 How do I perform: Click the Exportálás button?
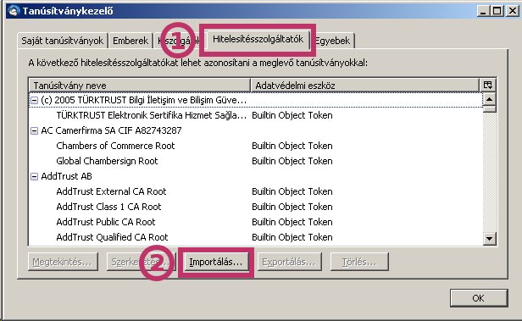coord(289,262)
